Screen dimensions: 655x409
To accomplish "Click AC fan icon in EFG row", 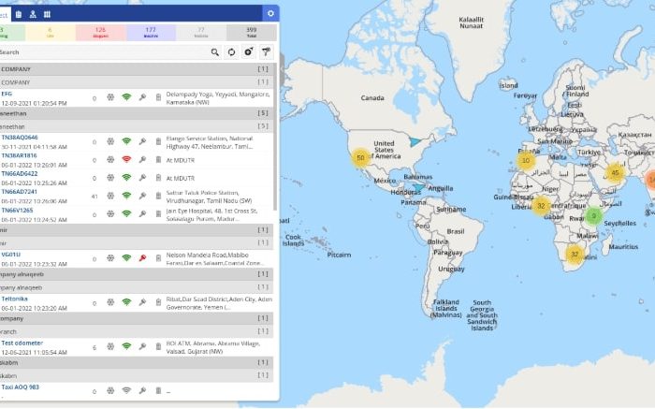I will pyautogui.click(x=110, y=96).
